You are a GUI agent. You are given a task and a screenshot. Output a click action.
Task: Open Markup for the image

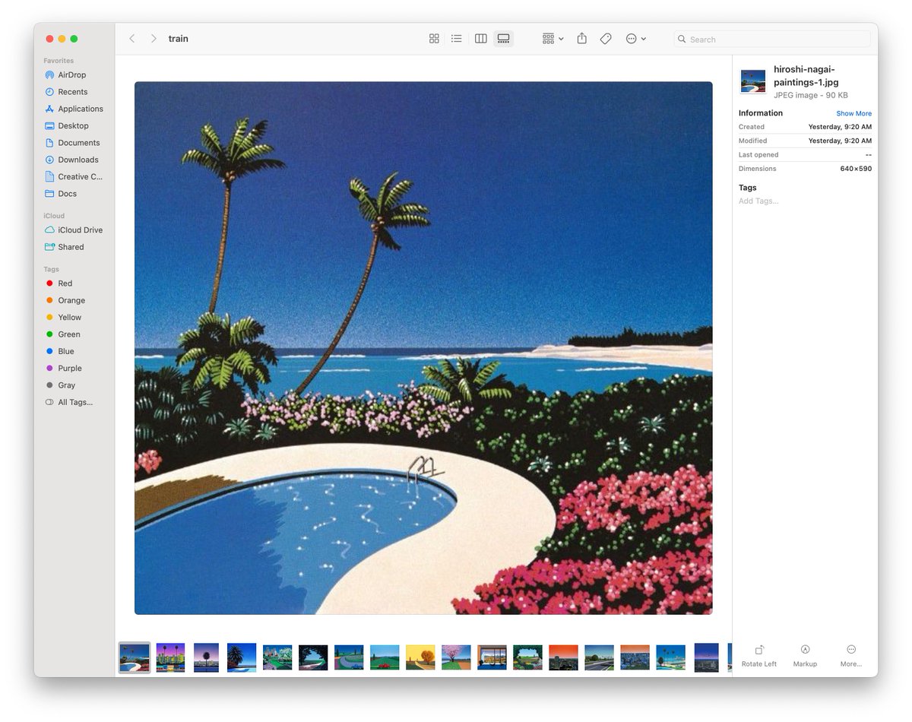point(805,655)
